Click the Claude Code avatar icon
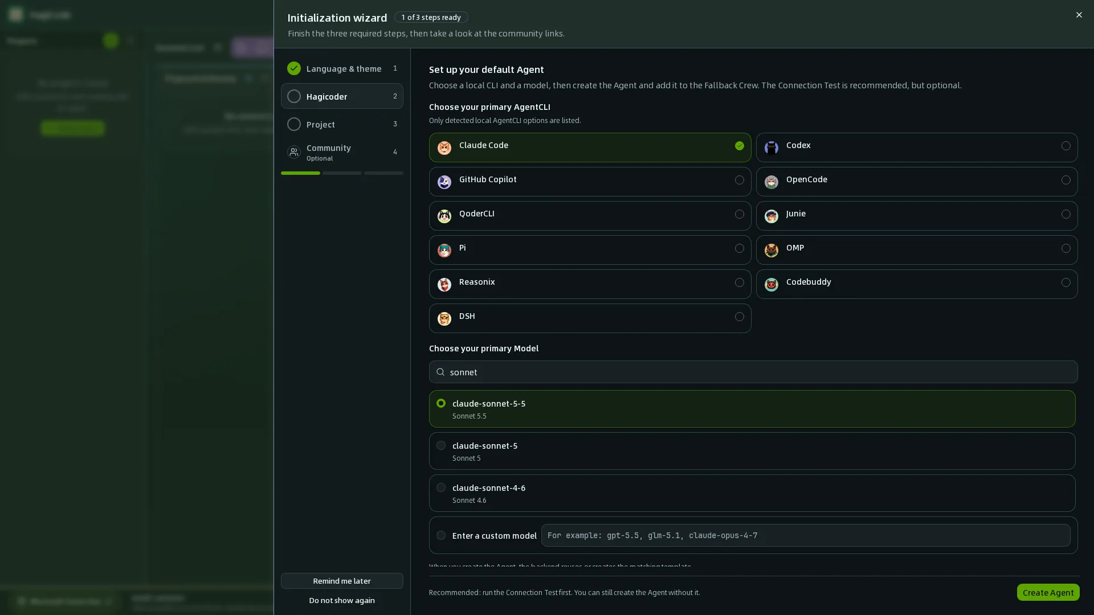This screenshot has height=615, width=1094. coord(444,147)
